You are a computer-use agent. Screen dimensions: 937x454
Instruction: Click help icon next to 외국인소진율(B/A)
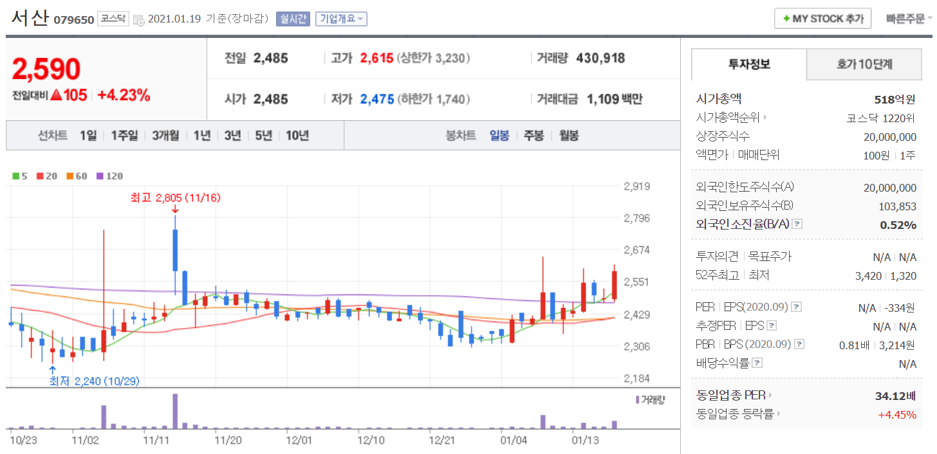point(797,224)
